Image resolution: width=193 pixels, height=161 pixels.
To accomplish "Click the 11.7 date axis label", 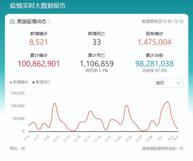I will (x=37, y=138).
